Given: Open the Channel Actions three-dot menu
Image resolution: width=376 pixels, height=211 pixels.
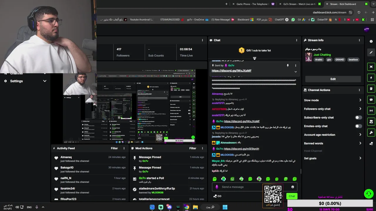Looking at the screenshot, I should click(x=359, y=90).
